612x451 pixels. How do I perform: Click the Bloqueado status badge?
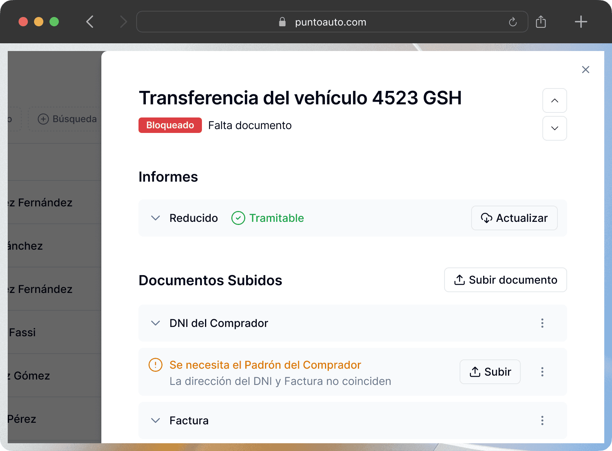tap(170, 125)
